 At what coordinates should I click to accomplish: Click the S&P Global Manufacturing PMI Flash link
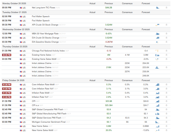click(49, 114)
